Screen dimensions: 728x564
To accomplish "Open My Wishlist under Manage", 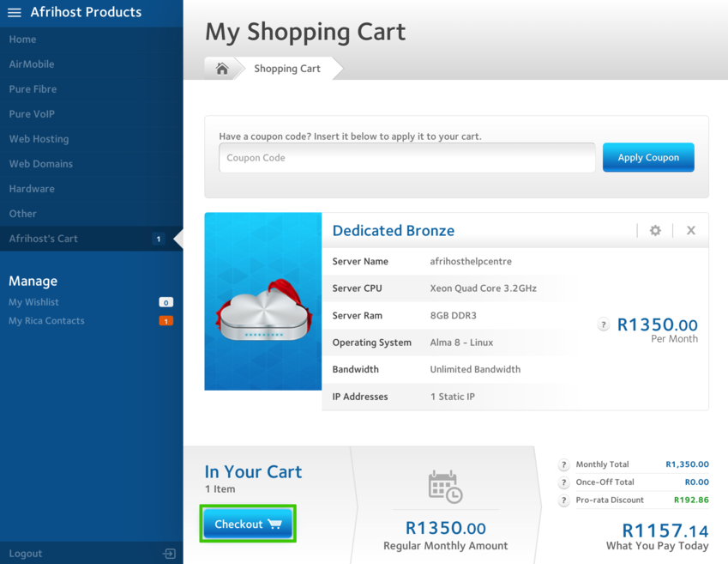I will click(34, 302).
